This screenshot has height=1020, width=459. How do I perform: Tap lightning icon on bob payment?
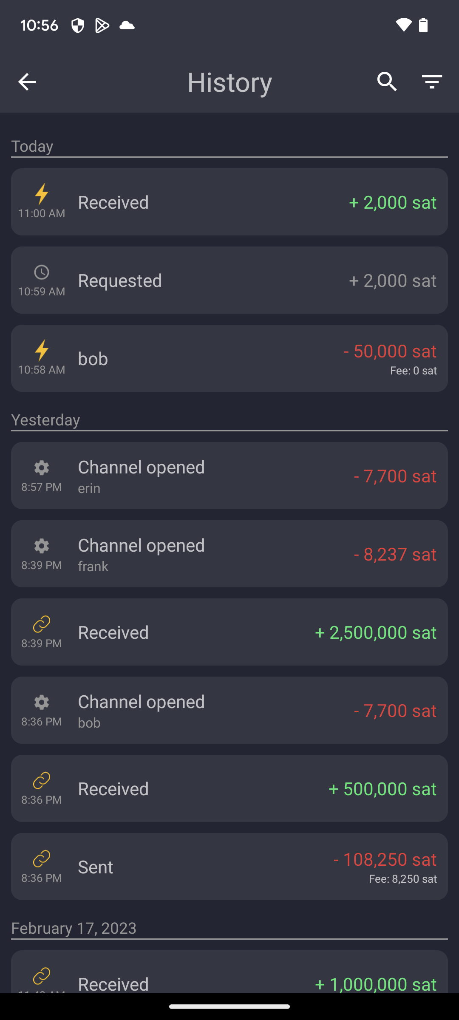coord(42,350)
